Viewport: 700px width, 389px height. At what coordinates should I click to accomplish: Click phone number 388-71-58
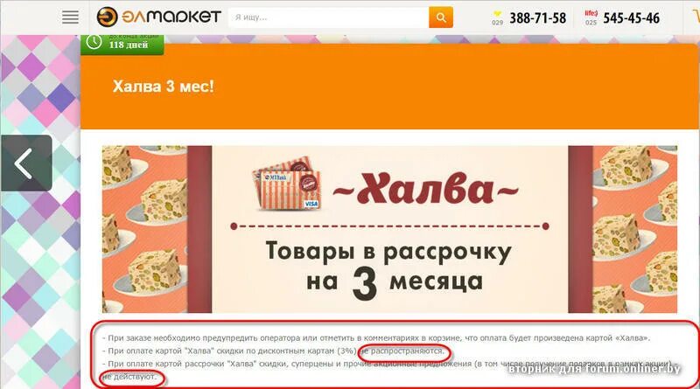pos(537,17)
